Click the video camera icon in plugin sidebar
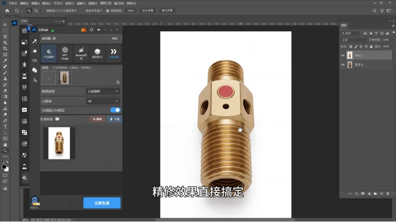Image resolution: width=396 pixels, height=222 pixels. [34, 60]
